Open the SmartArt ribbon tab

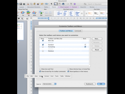point(83,7)
